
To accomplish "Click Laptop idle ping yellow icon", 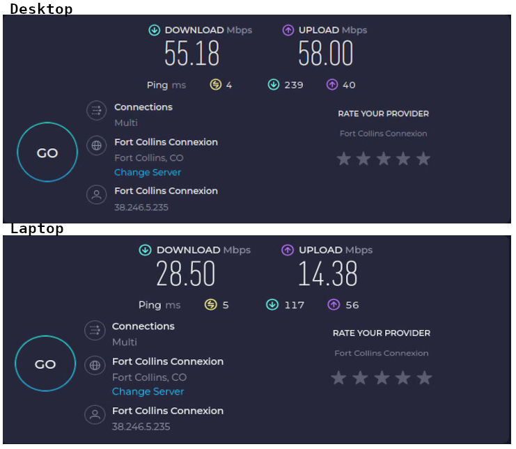I will (x=211, y=305).
